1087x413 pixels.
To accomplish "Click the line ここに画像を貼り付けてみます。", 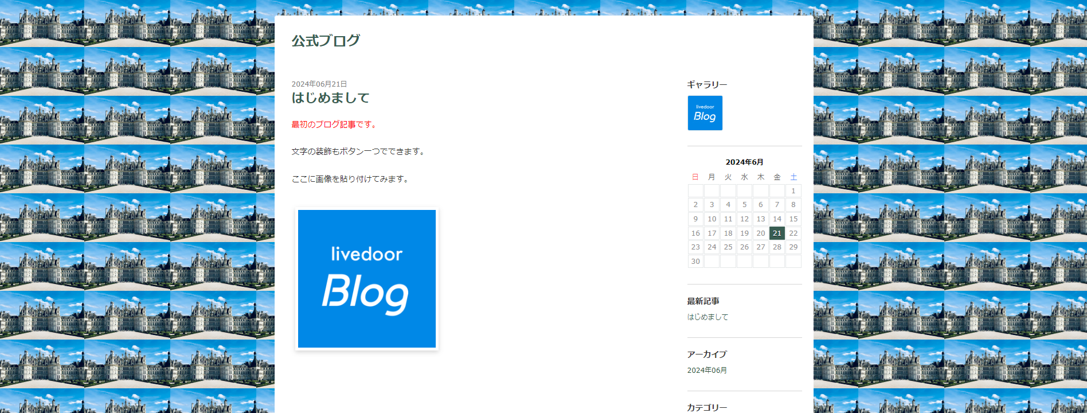I will pyautogui.click(x=351, y=179).
